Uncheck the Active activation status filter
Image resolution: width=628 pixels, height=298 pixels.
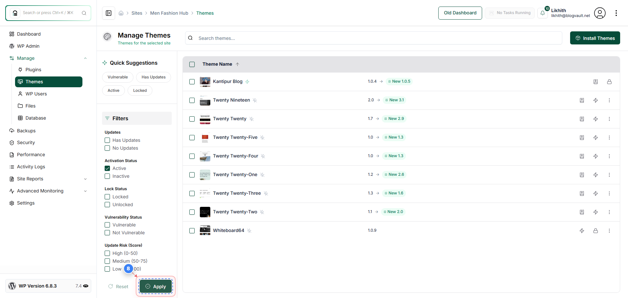[x=107, y=168]
